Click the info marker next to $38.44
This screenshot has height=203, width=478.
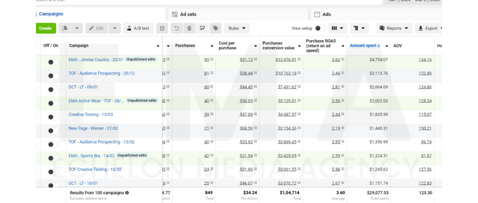(255, 73)
